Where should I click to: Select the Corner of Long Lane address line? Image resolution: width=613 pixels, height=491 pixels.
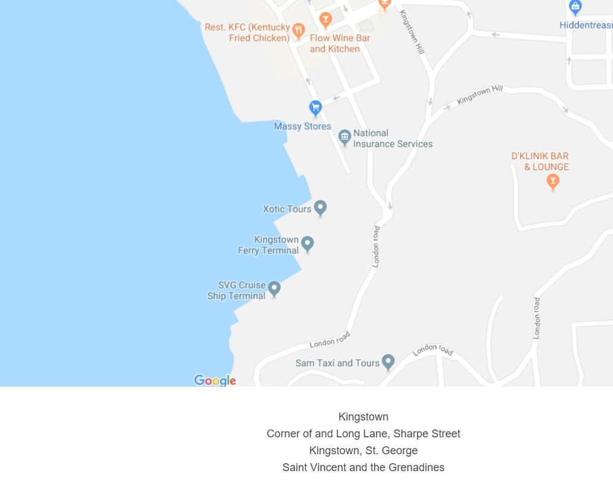pyautogui.click(x=363, y=434)
